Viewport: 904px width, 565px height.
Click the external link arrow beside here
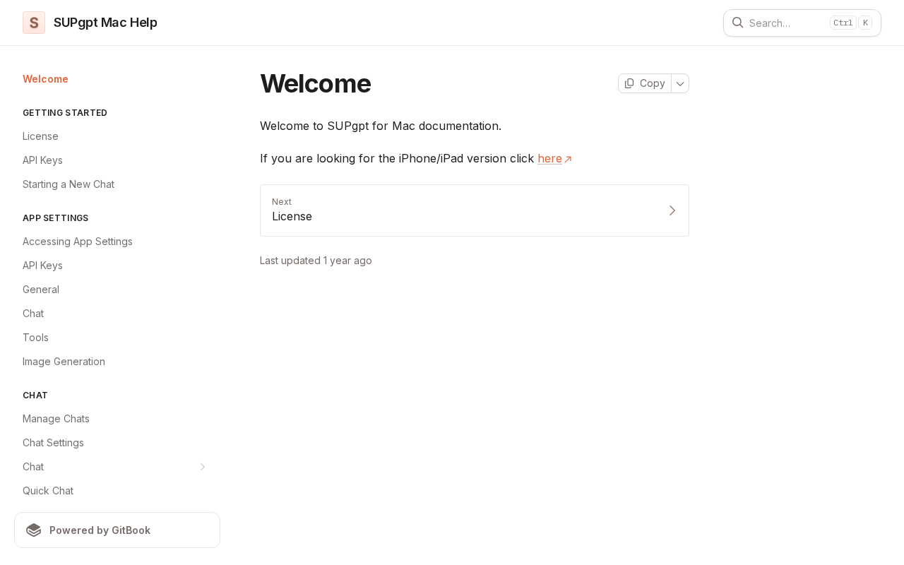(x=568, y=160)
